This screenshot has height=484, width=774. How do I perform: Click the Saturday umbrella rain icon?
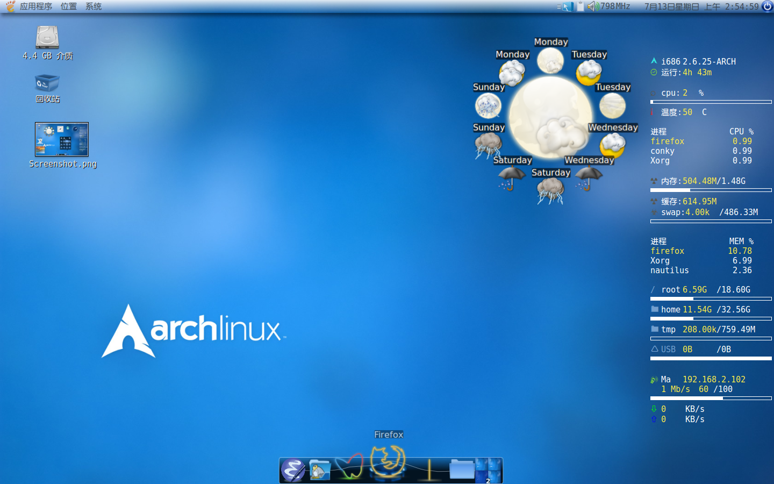512,178
